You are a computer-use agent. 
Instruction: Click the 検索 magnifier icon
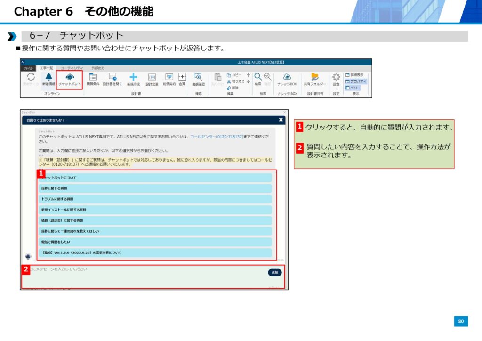[x=258, y=78]
